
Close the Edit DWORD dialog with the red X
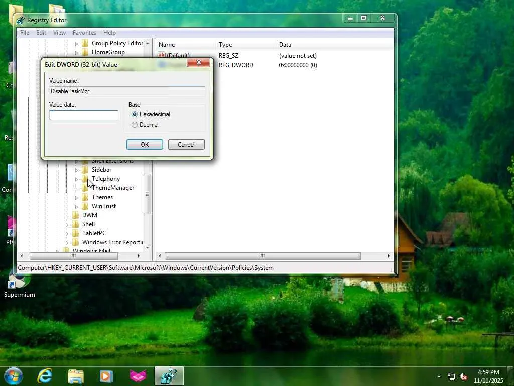coord(198,62)
